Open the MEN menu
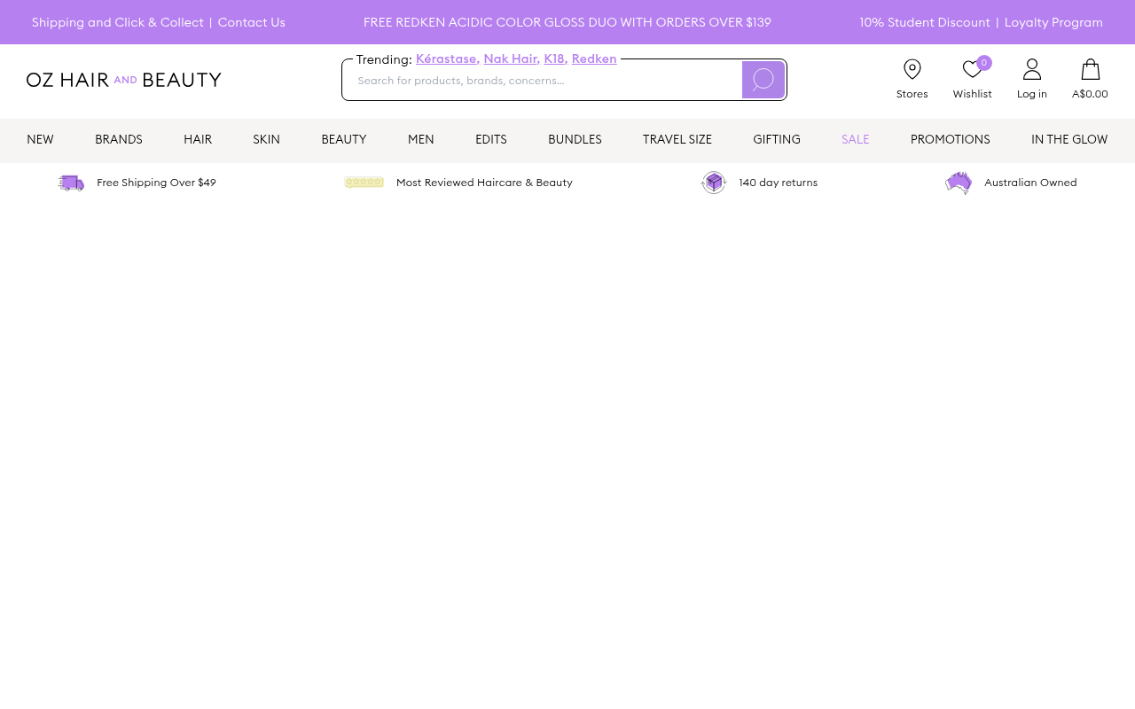The image size is (1135, 709). click(421, 140)
